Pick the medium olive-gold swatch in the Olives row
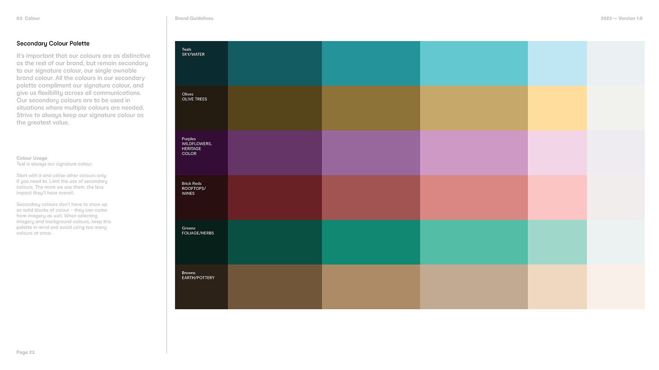Screen dimensions: 659x370 tap(371, 108)
